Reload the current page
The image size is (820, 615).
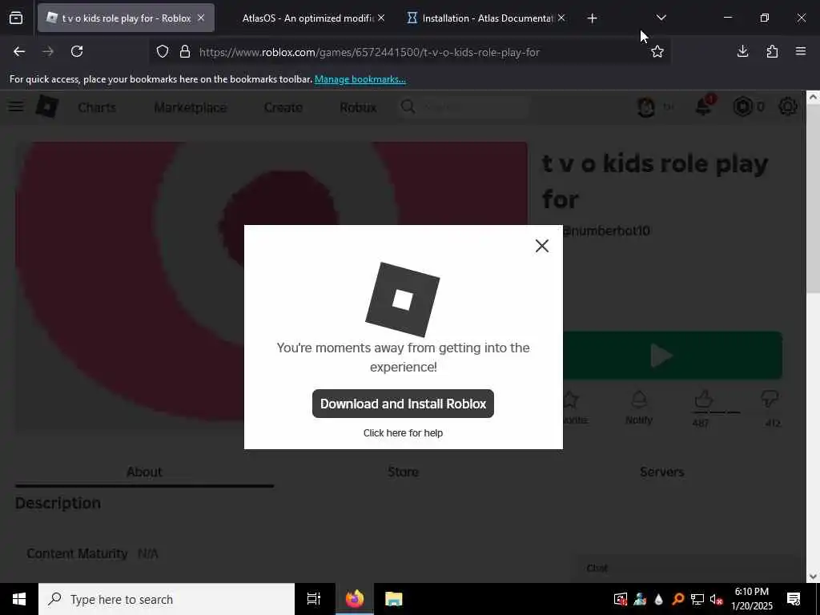coord(77,51)
